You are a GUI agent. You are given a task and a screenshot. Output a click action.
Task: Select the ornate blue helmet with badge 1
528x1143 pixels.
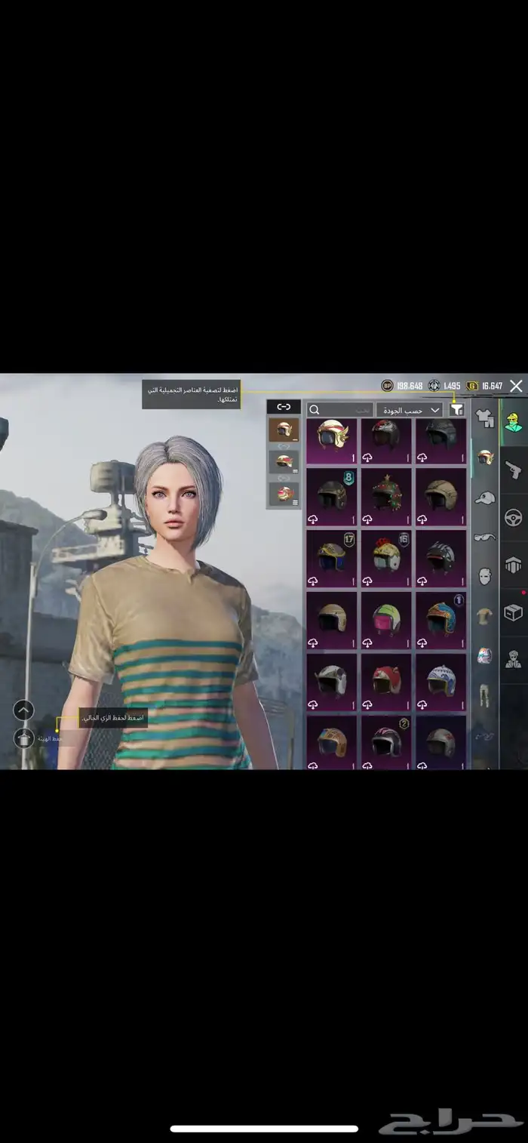click(x=441, y=621)
